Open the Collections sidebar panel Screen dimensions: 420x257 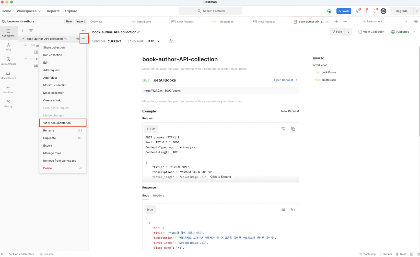8,33
